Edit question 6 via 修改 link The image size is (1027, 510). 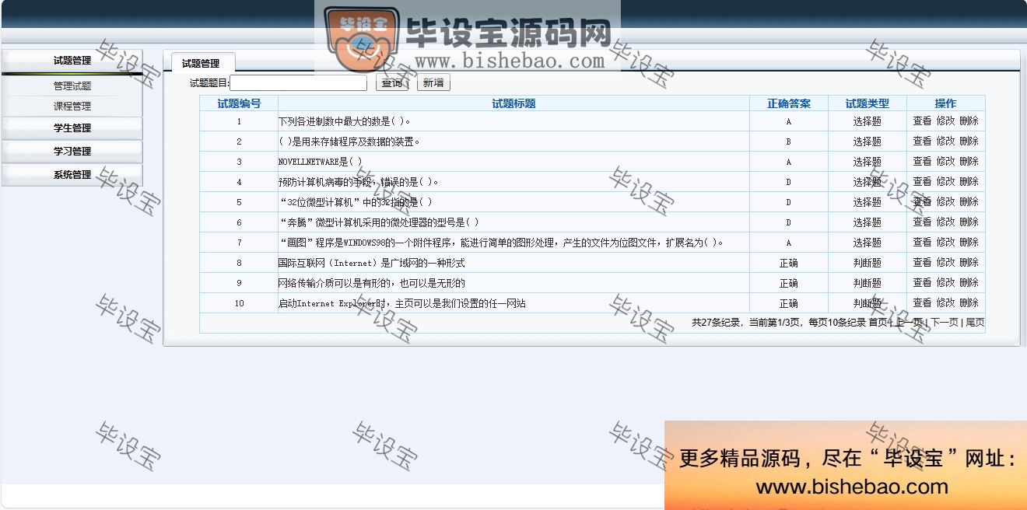coord(945,222)
